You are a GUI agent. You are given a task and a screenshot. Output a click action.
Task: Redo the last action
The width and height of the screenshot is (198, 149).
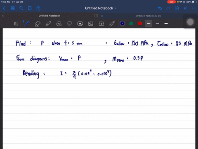point(168,8)
